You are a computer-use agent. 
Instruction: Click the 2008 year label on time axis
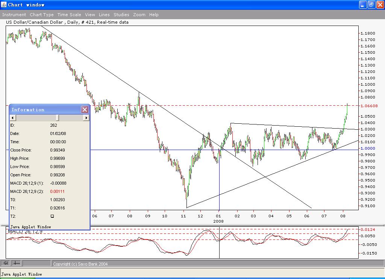[218, 221]
